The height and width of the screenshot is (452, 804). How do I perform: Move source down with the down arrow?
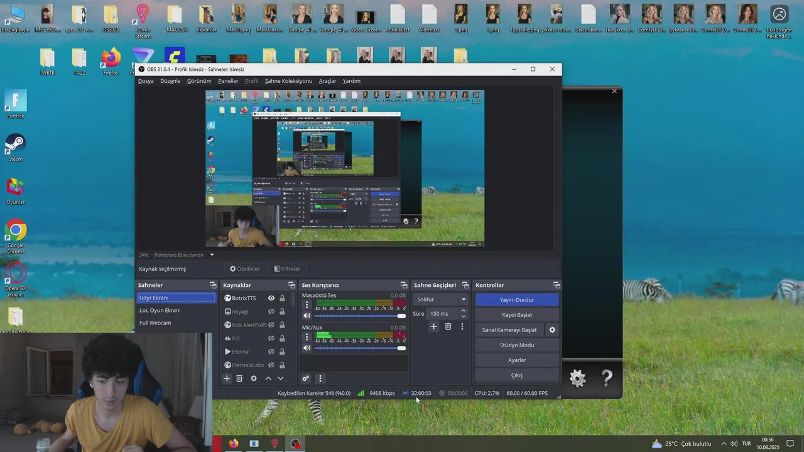(x=280, y=379)
